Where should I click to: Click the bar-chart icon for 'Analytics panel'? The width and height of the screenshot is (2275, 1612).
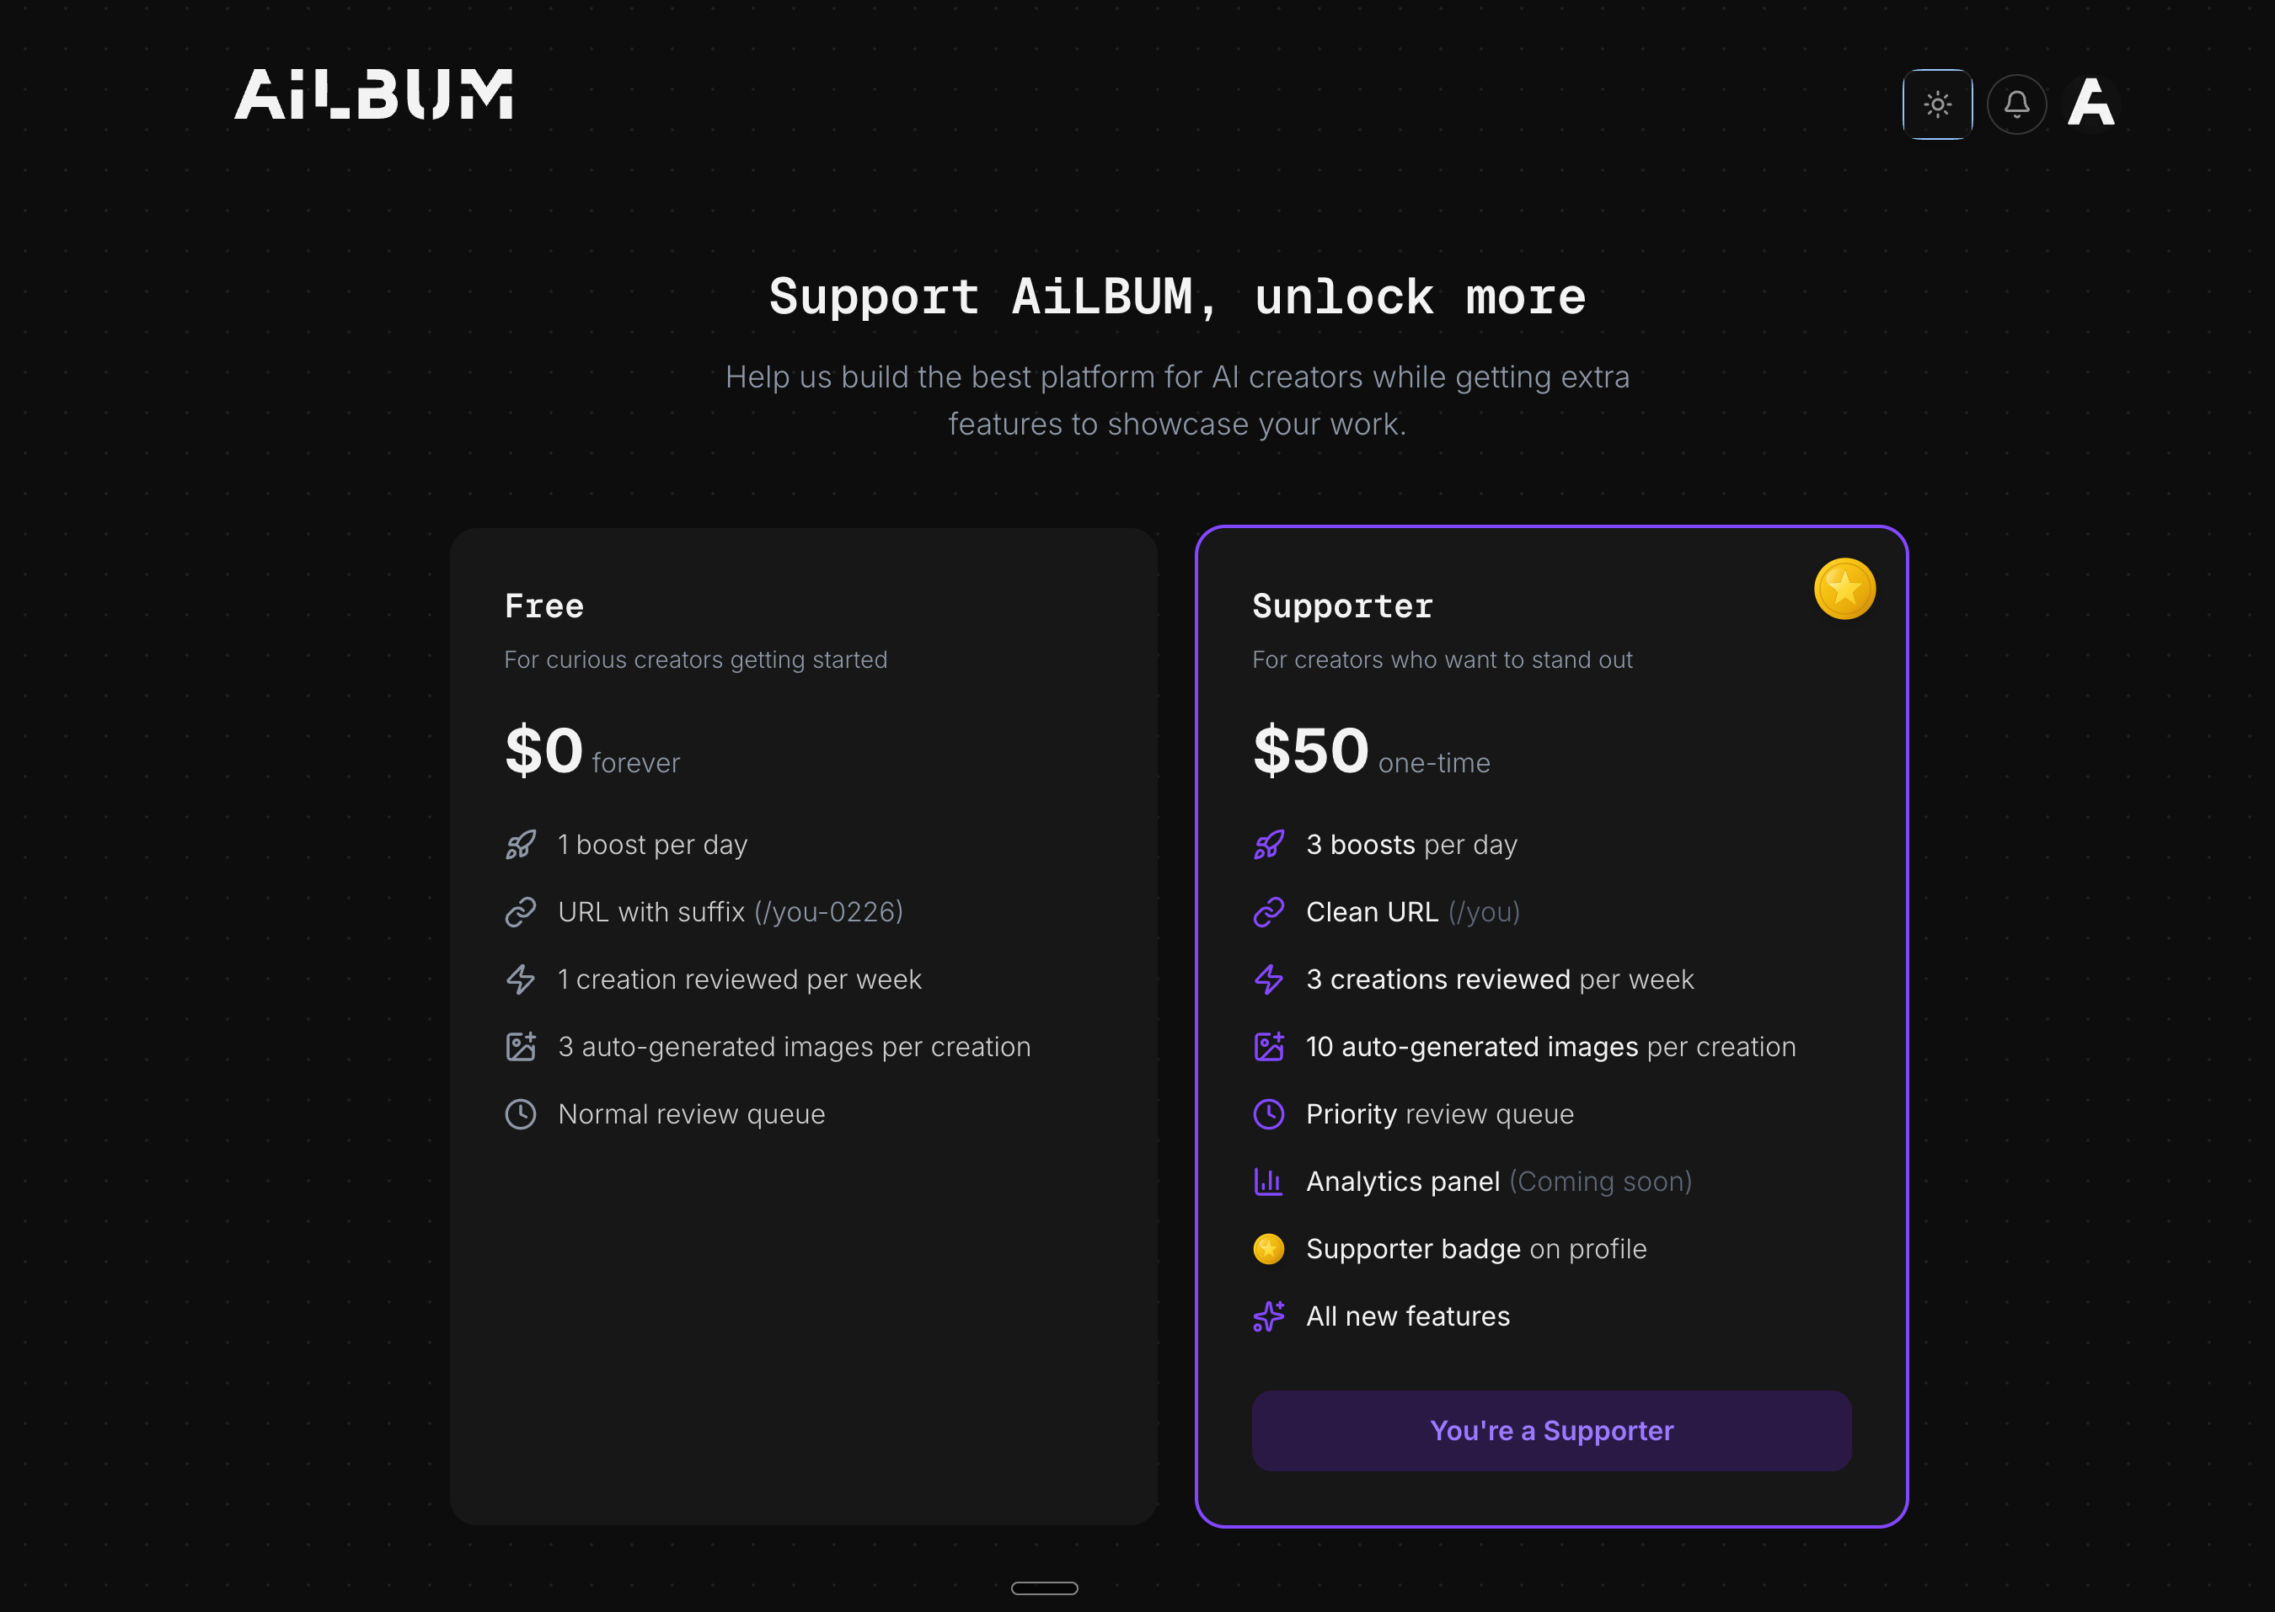point(1269,1181)
